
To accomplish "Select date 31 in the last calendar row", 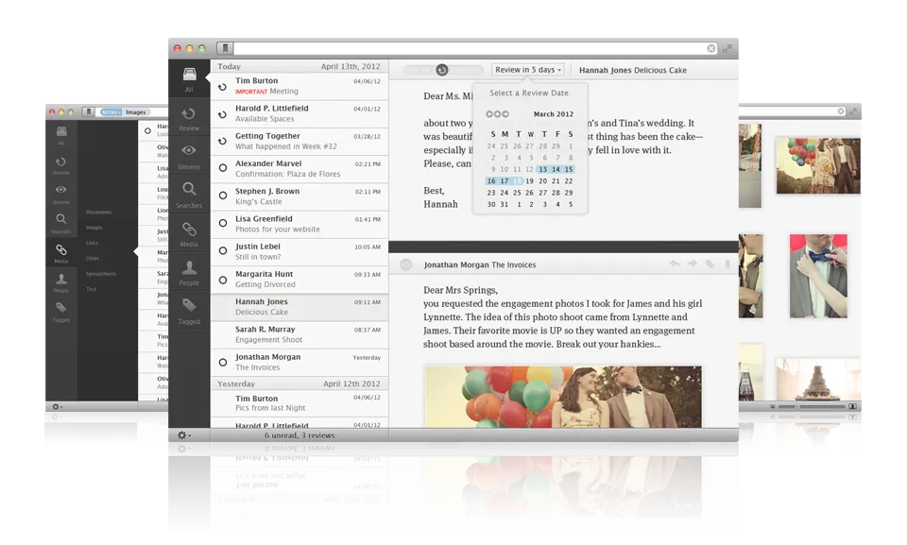I will (x=505, y=204).
